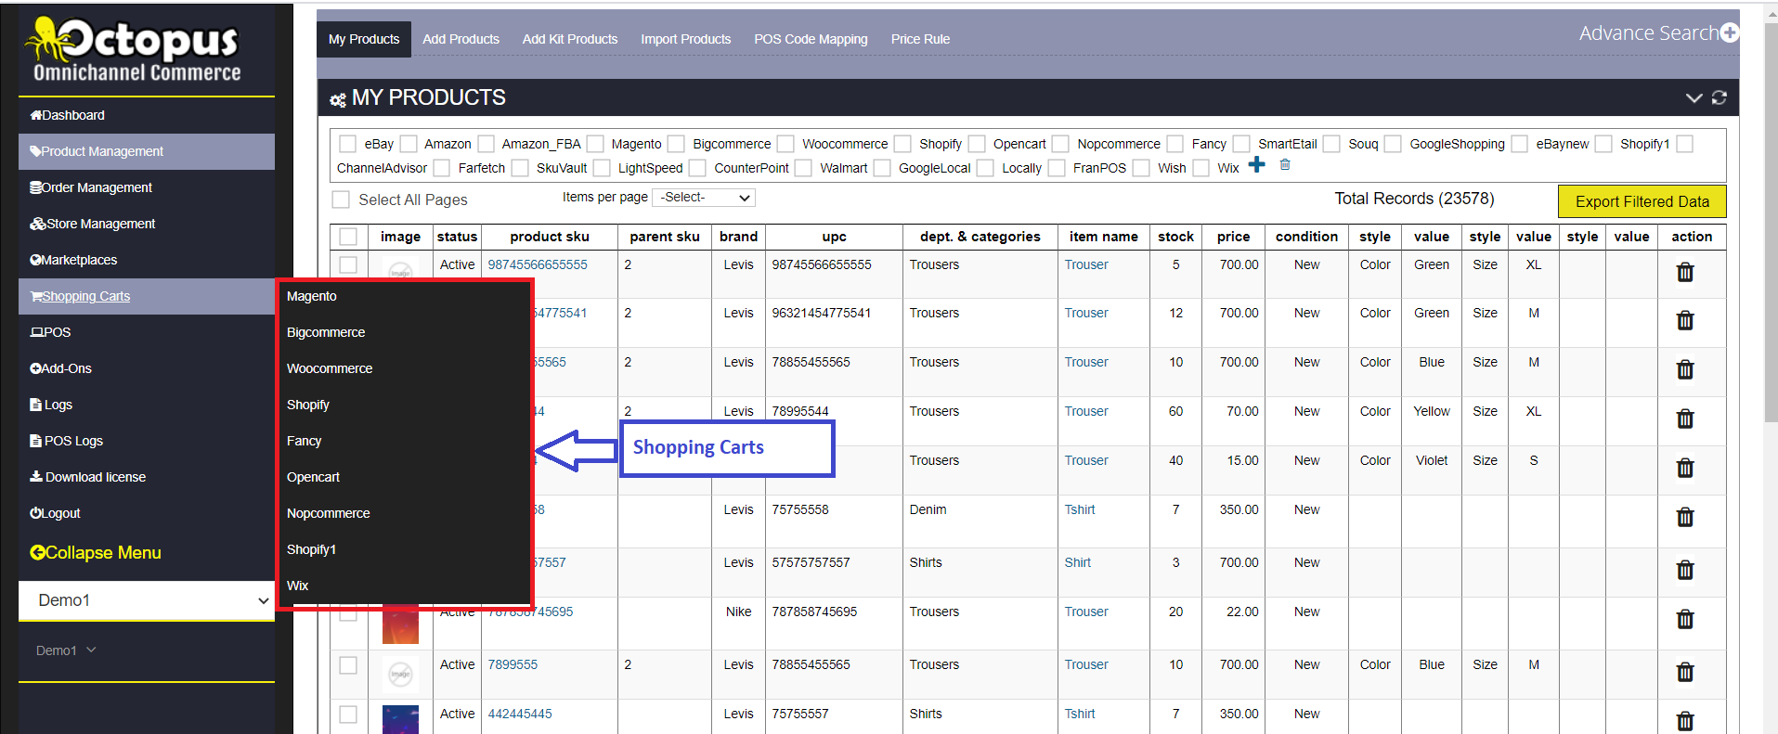Select the row checkbox for SKU 7899555
1778x734 pixels.
[x=348, y=664]
